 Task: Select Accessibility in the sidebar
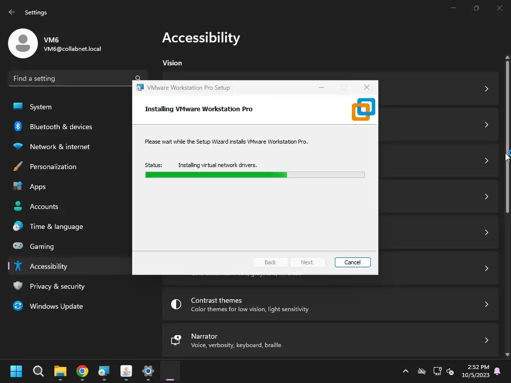[70, 266]
